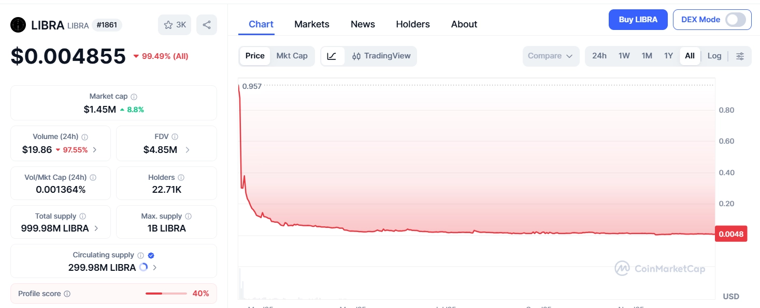The width and height of the screenshot is (760, 308).
Task: Click the FDV info icon
Action: click(175, 137)
